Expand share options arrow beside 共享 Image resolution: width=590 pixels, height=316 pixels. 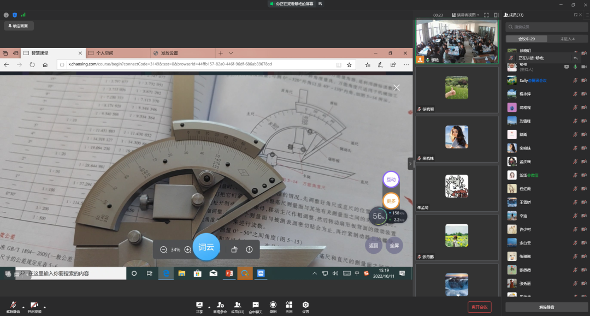pos(209,307)
